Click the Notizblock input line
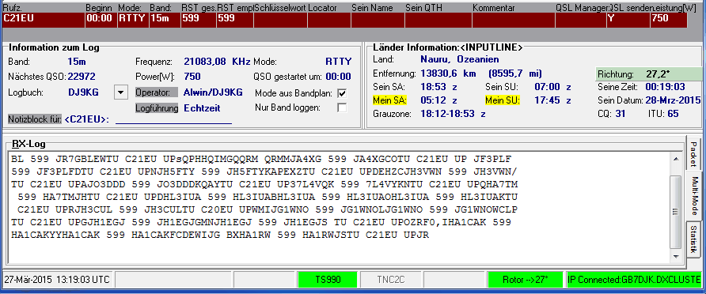 (174, 119)
